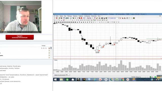Click the blue sigma toolbar icon
162x91 pixels.
[x=84, y=18]
